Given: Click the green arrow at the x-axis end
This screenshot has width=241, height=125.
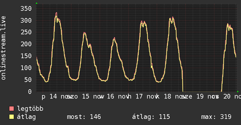Looking at the screenshot, I should tap(238, 91).
